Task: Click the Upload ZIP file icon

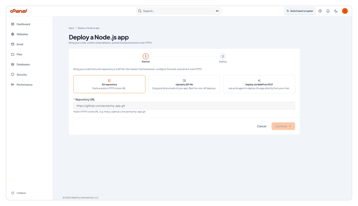Action: pos(184,80)
